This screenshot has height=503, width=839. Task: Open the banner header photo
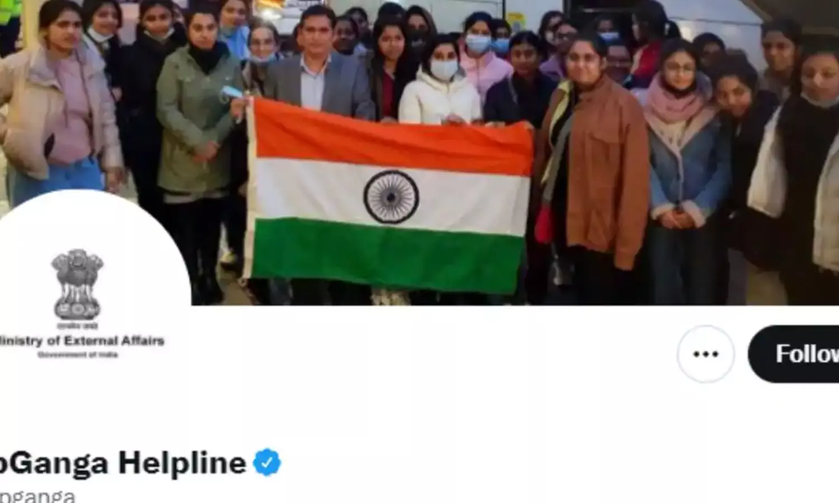(x=419, y=152)
